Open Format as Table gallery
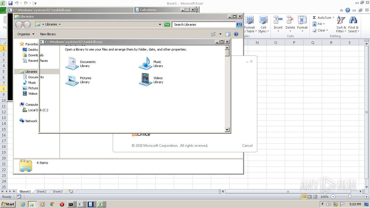 [x=249, y=25]
